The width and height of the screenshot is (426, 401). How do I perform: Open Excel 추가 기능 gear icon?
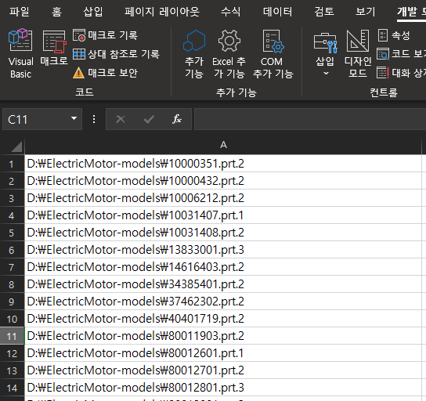click(229, 54)
